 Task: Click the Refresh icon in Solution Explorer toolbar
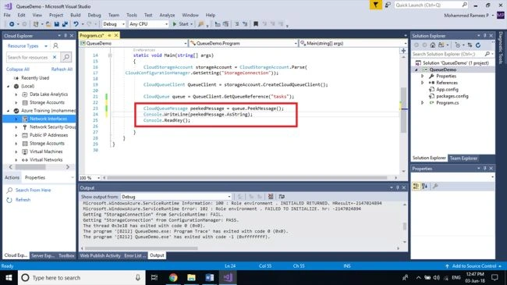click(x=478, y=45)
